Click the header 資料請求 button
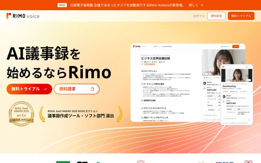The width and height of the screenshot is (261, 163). click(216, 16)
